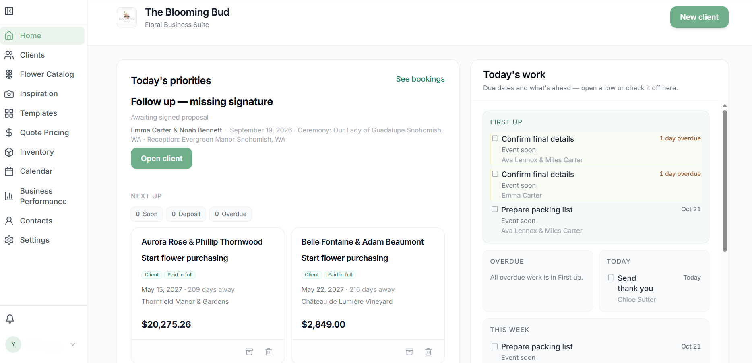This screenshot has height=363, width=752.
Task: Click the Calendar icon in sidebar
Action: (x=9, y=171)
